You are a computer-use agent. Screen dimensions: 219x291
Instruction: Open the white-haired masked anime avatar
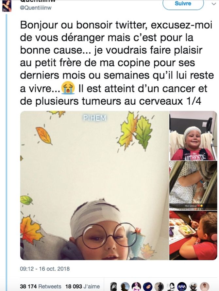tap(193, 286)
